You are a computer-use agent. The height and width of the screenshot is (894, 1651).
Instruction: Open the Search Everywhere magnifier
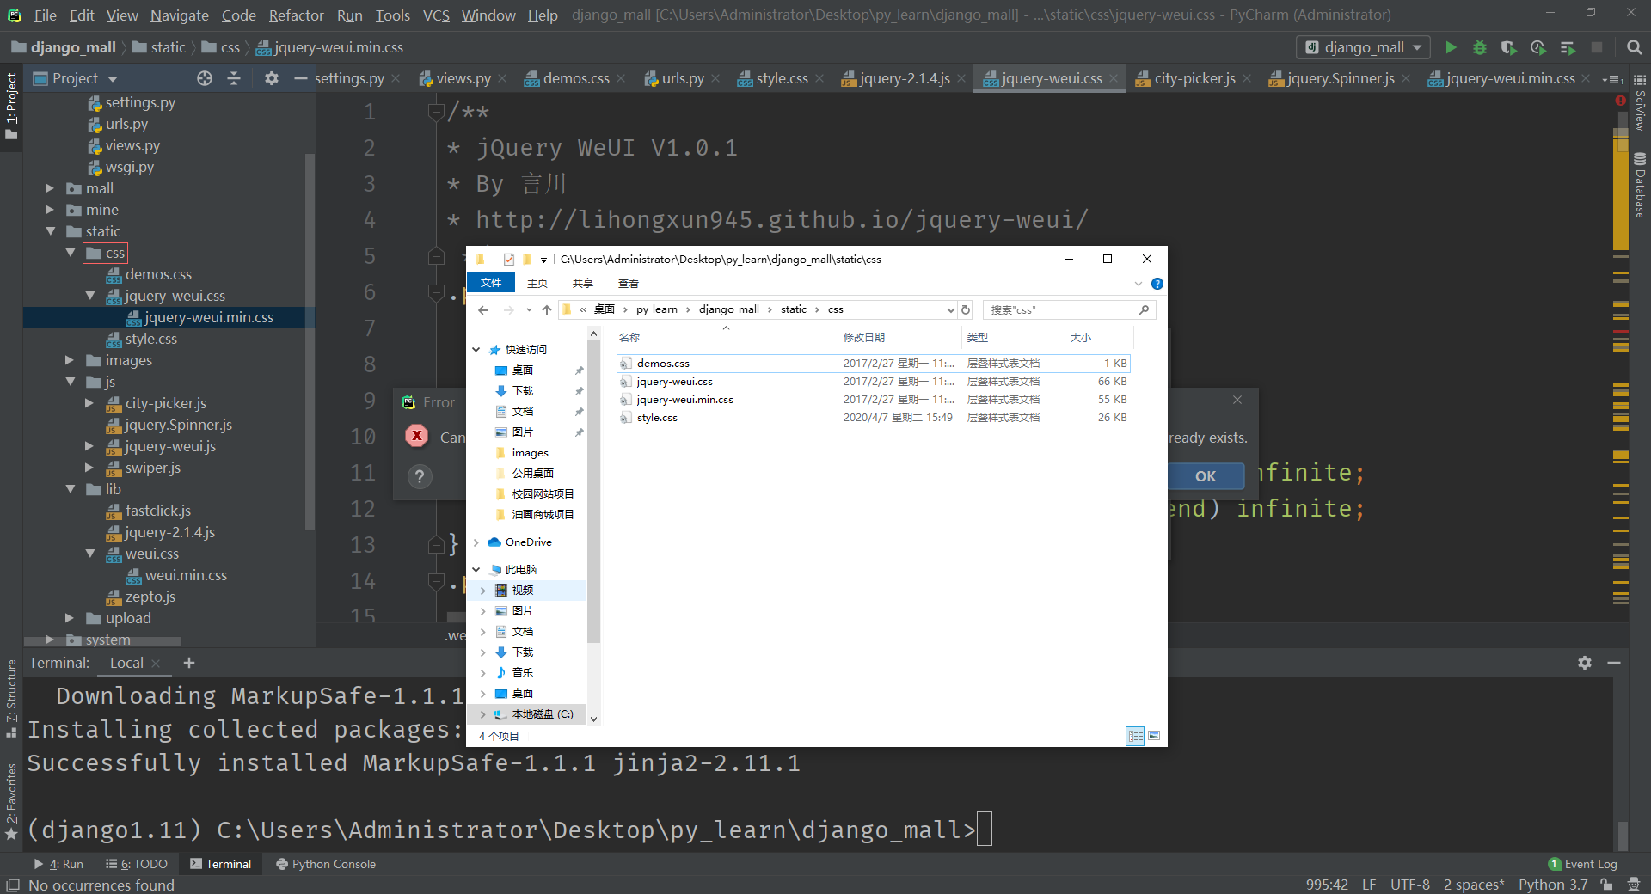point(1634,47)
